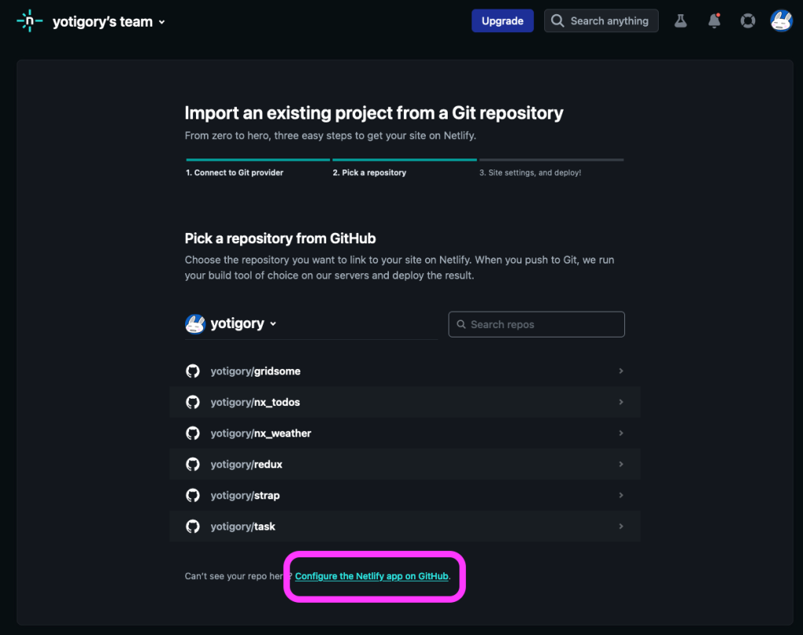Choose the yotigory/nx_weather repository
The height and width of the screenshot is (635, 803).
click(x=405, y=433)
